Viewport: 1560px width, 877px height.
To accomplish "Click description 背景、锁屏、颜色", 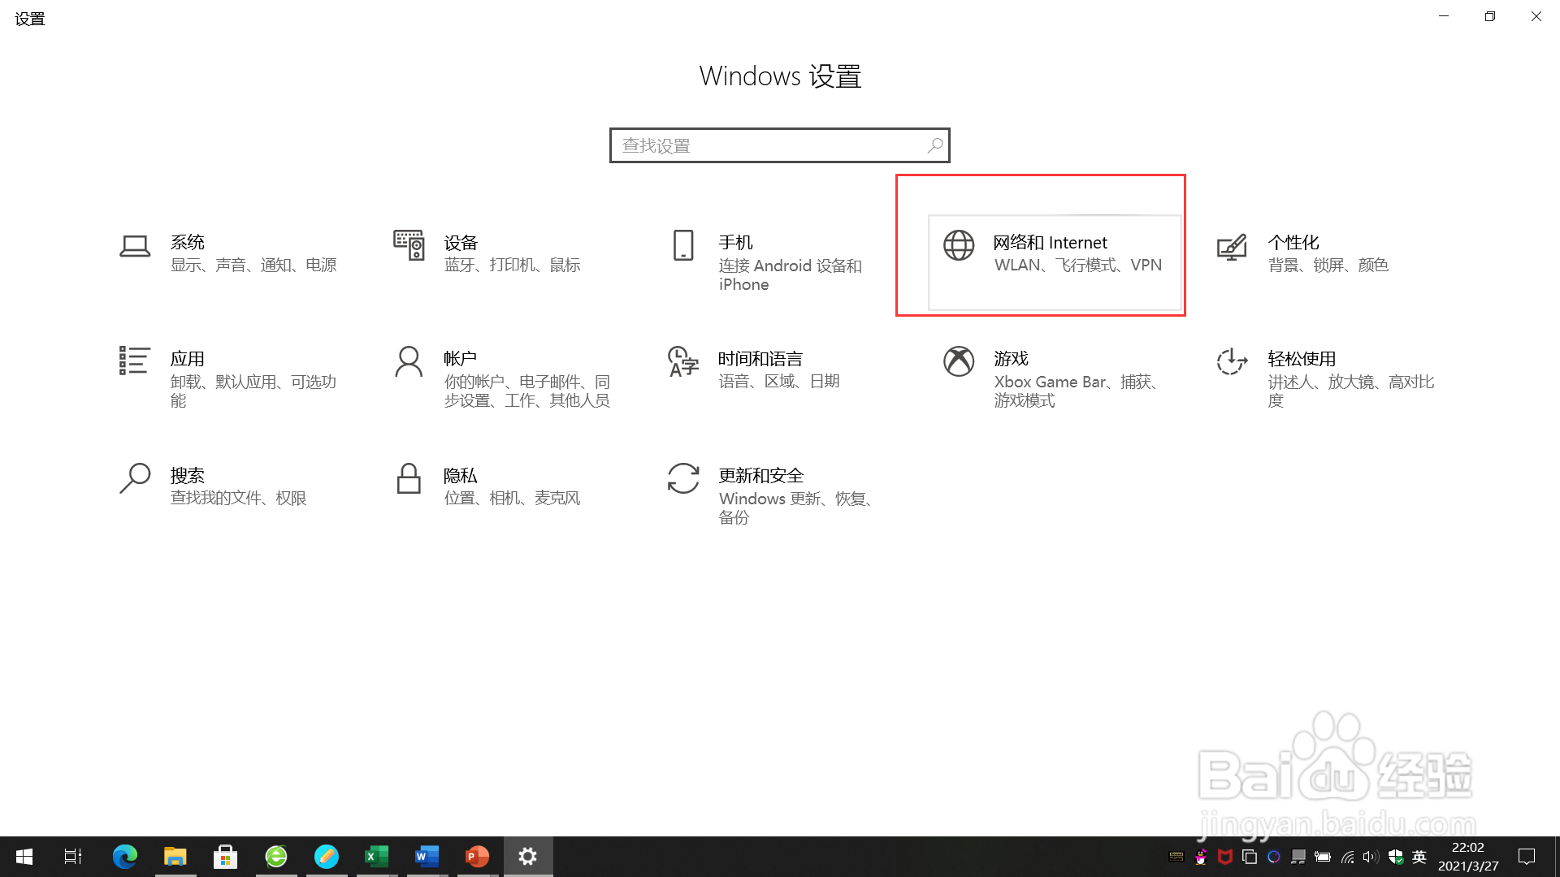I will [x=1328, y=265].
